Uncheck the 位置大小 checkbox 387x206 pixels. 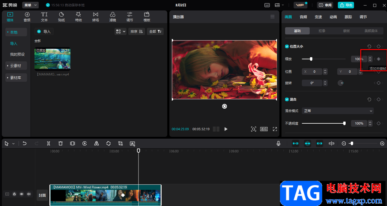pyautogui.click(x=287, y=46)
